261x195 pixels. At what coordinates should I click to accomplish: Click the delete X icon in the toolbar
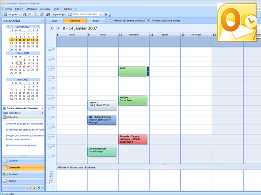pyautogui.click(x=30, y=14)
